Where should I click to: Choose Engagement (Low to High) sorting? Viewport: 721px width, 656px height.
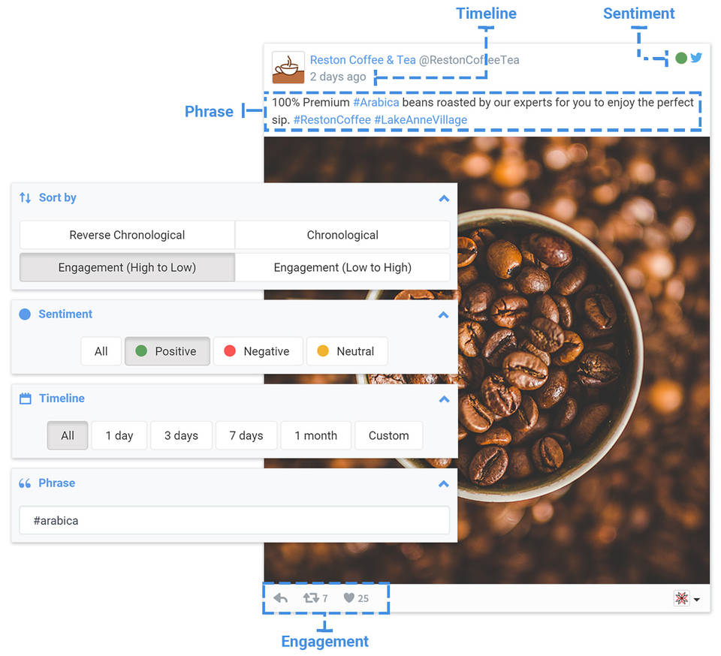click(x=342, y=267)
